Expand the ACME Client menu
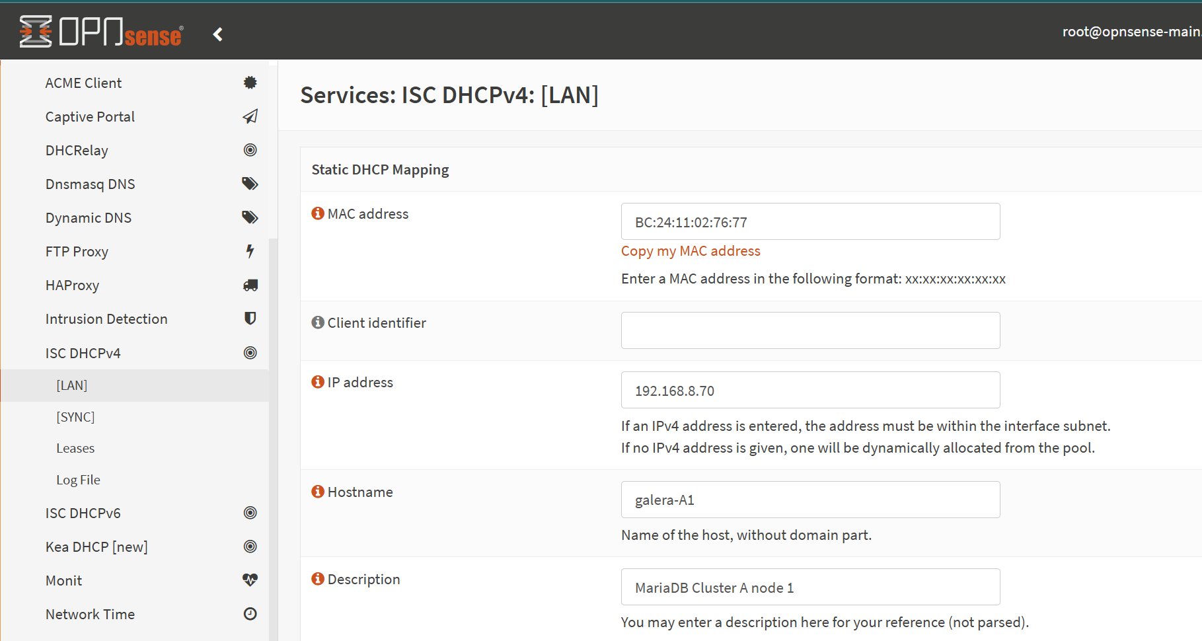 pos(84,83)
